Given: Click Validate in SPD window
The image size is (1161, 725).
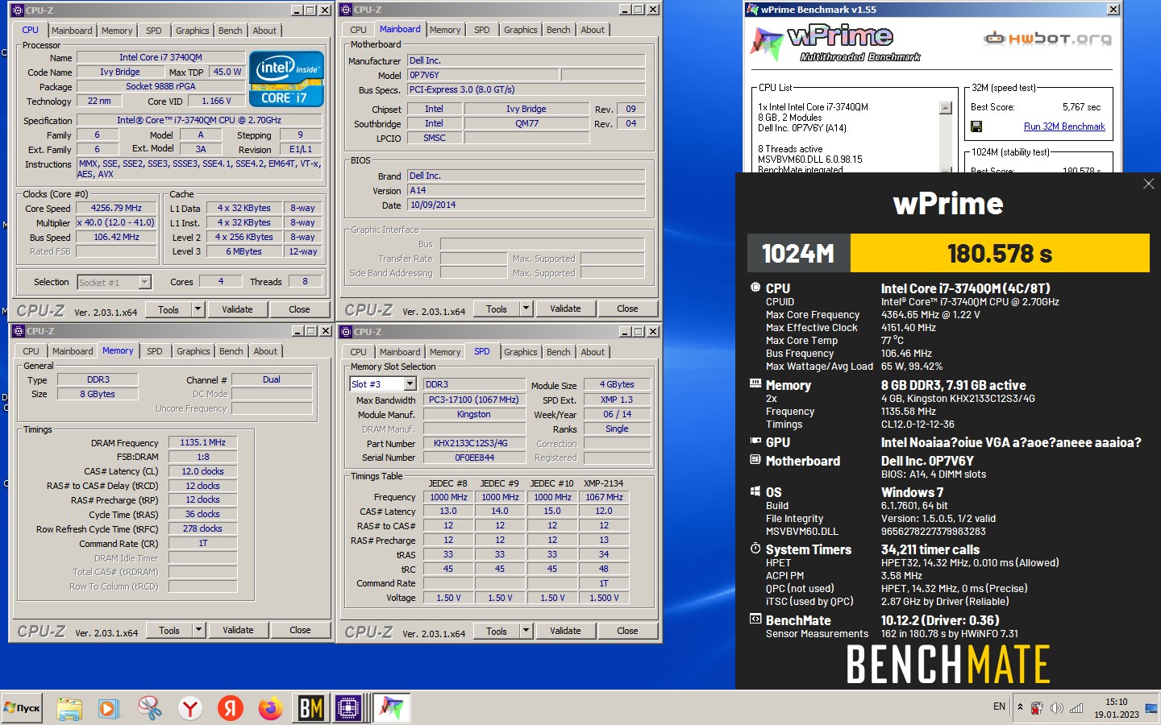Looking at the screenshot, I should coord(565,631).
